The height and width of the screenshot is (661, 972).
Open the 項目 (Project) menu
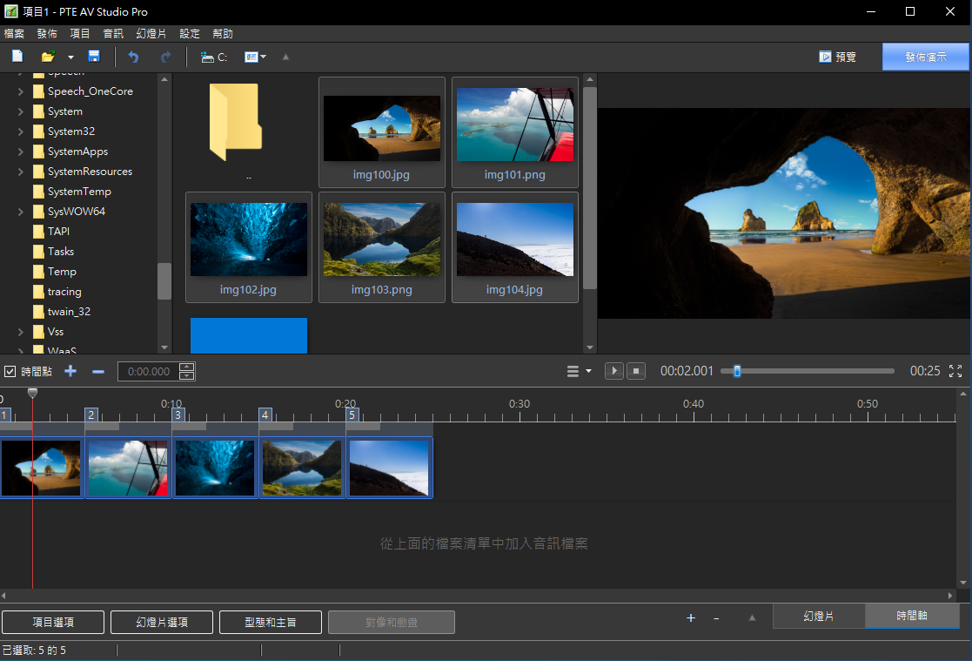click(x=80, y=33)
